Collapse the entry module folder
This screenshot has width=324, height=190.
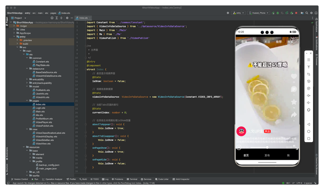click(x=14, y=37)
